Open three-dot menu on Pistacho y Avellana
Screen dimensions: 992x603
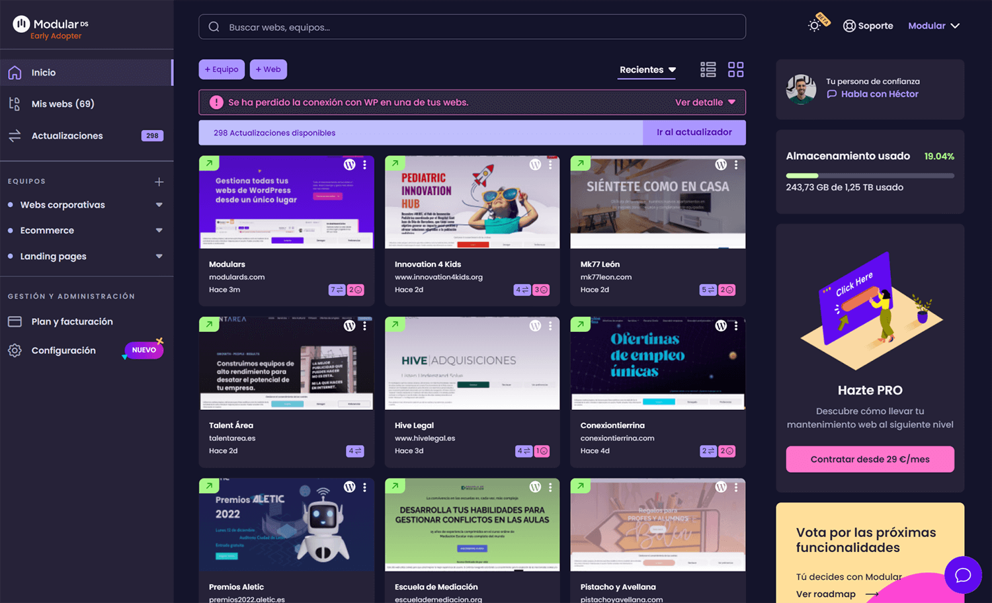tap(736, 487)
